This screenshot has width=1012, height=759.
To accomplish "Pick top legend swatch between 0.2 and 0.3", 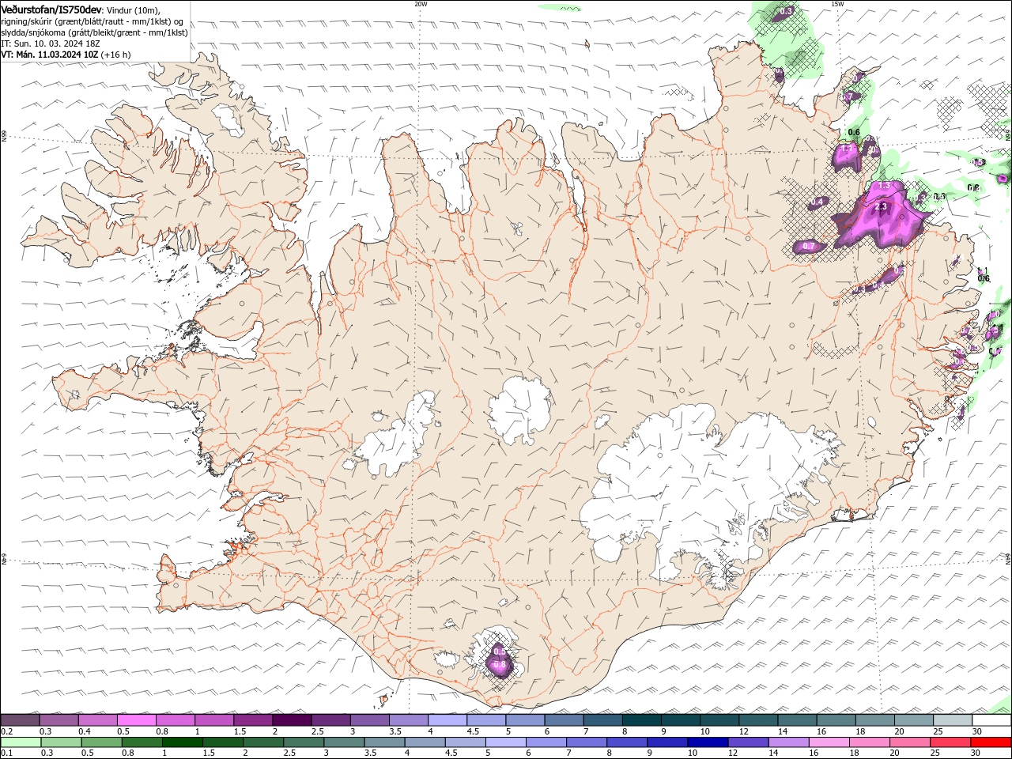I will point(20,720).
